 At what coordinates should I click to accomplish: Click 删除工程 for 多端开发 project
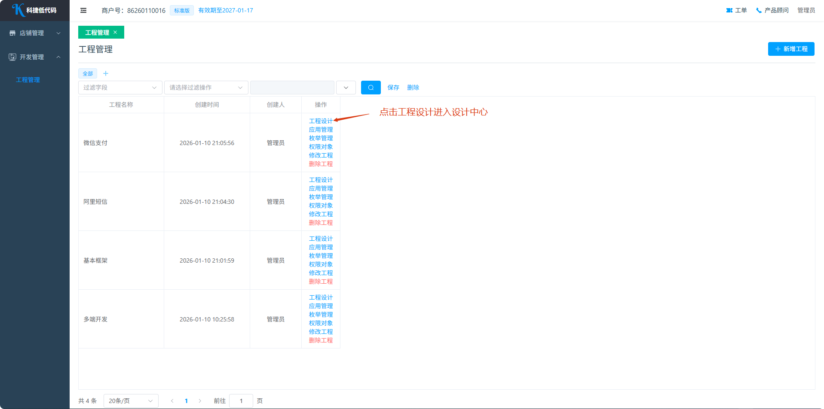click(321, 340)
